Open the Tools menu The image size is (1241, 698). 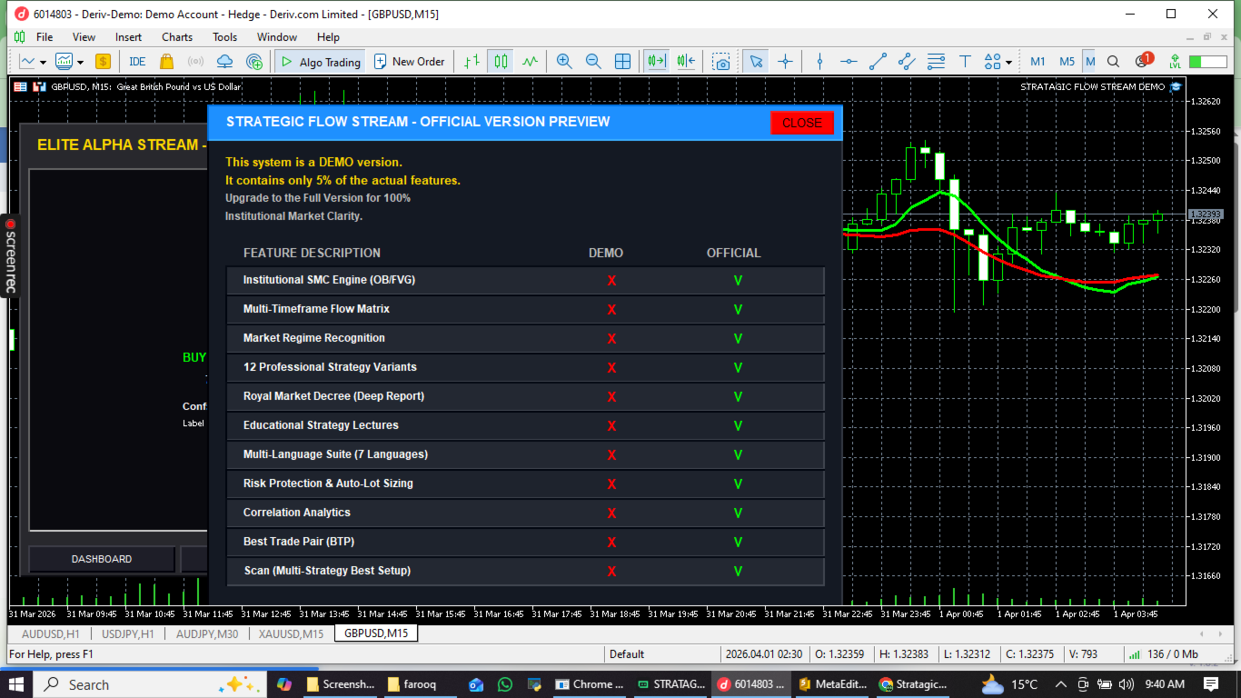click(x=224, y=37)
